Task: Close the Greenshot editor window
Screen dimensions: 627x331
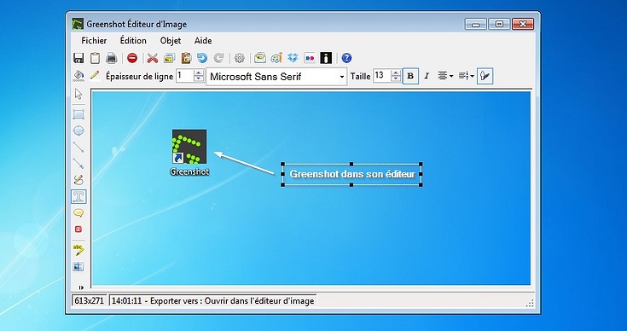Action: point(522,24)
